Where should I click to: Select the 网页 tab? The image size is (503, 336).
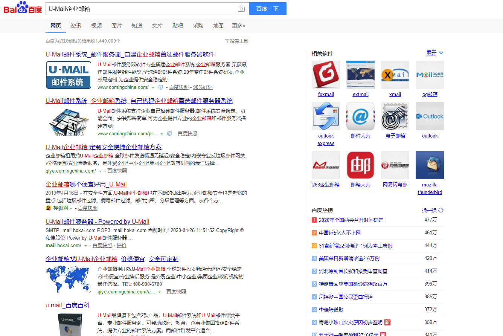click(56, 26)
